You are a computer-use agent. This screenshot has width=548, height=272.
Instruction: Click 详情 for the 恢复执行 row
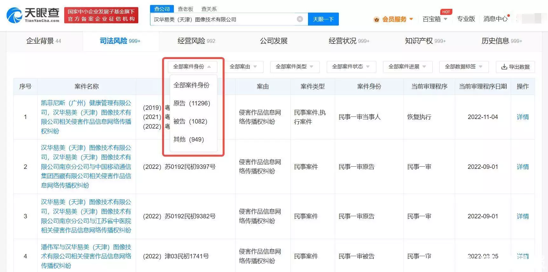click(x=523, y=117)
